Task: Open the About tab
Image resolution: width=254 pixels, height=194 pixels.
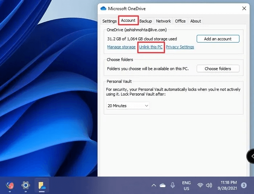Action: point(196,21)
